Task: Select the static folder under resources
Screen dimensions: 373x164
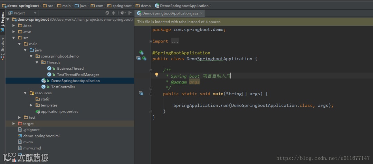Action: pos(45,99)
